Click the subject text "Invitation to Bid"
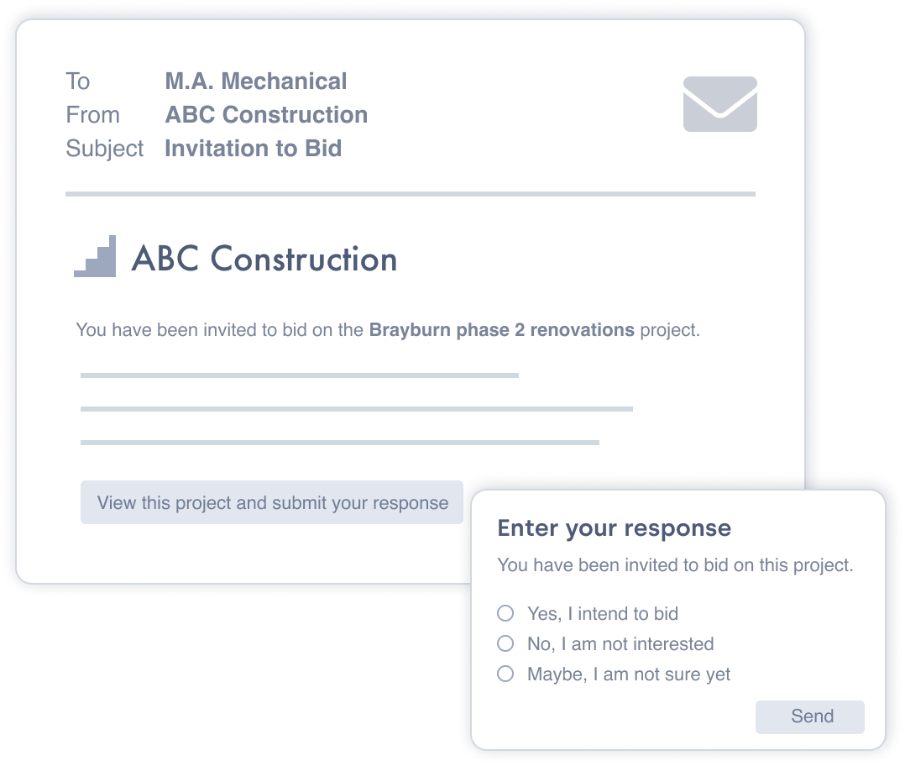 (253, 149)
